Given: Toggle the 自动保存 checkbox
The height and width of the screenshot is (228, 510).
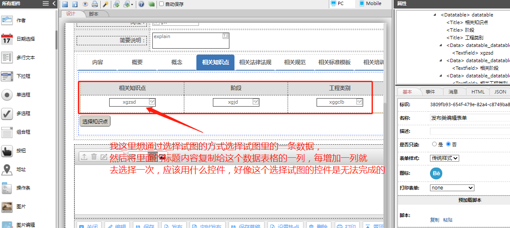Looking at the screenshot, I should [x=161, y=4].
